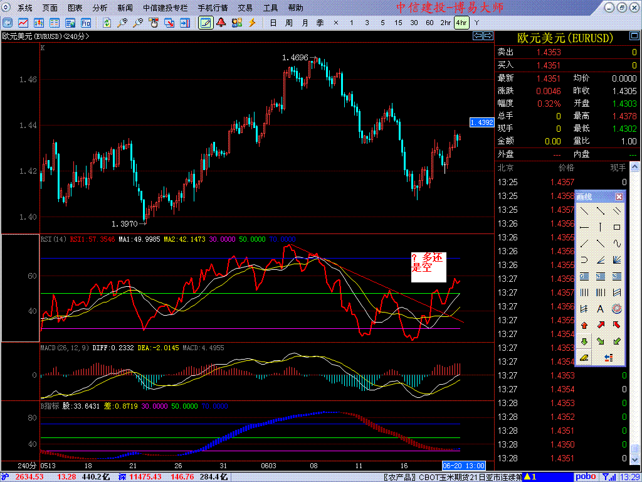Click the Y period button
This screenshot has width=642, height=482.
(476, 23)
